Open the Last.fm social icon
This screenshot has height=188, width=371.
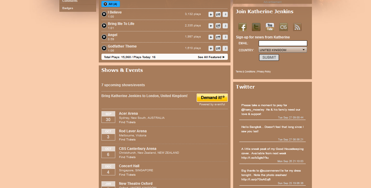pyautogui.click(x=283, y=27)
